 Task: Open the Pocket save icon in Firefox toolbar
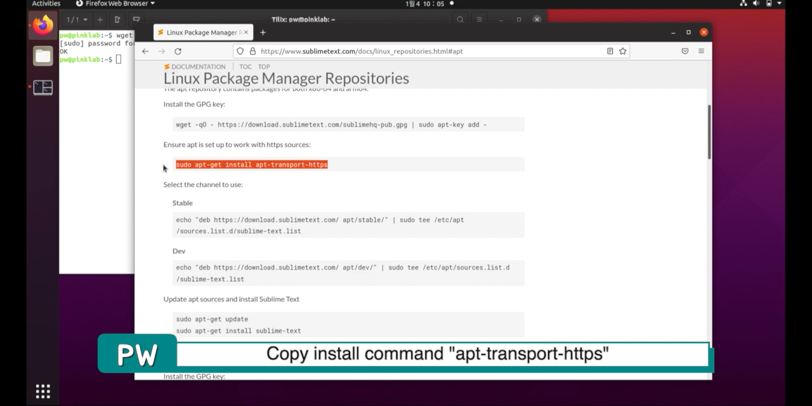coord(685,51)
